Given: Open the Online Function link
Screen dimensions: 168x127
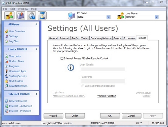Looking at the screenshot, I should [107, 96].
